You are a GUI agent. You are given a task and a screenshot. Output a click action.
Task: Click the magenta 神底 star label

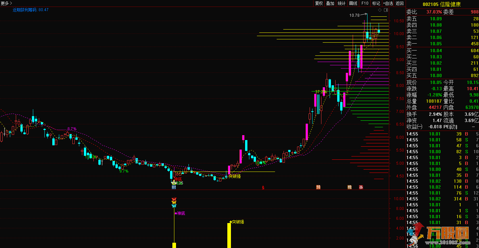[x=180, y=213]
